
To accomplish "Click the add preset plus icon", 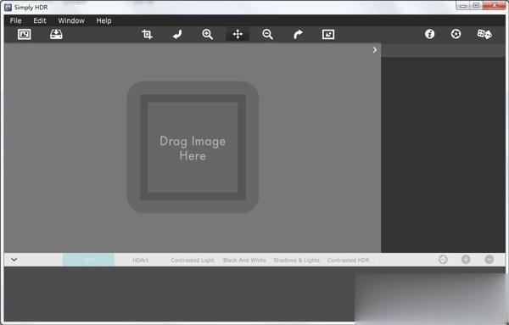I will (466, 260).
